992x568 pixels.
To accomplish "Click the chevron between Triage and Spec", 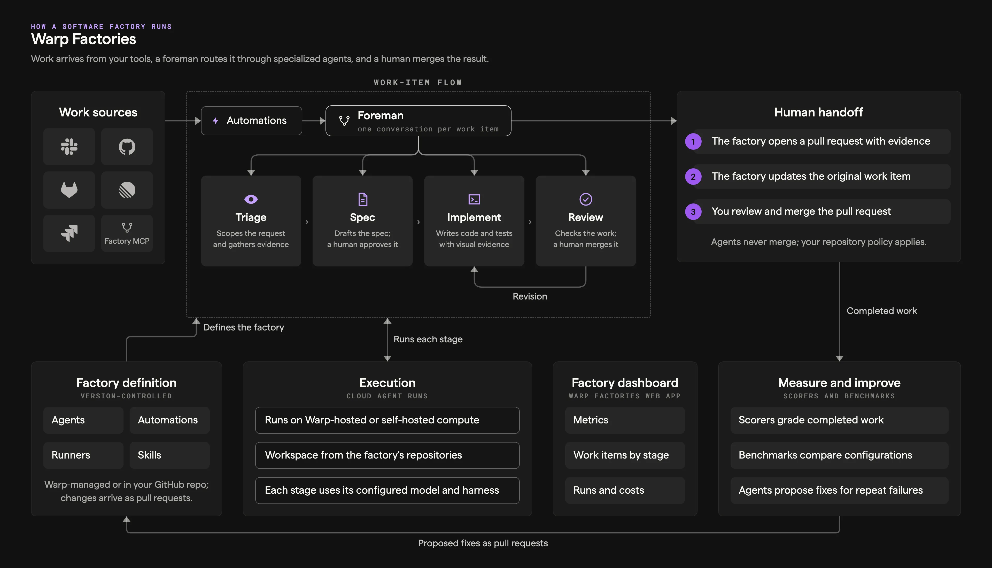I will click(307, 222).
